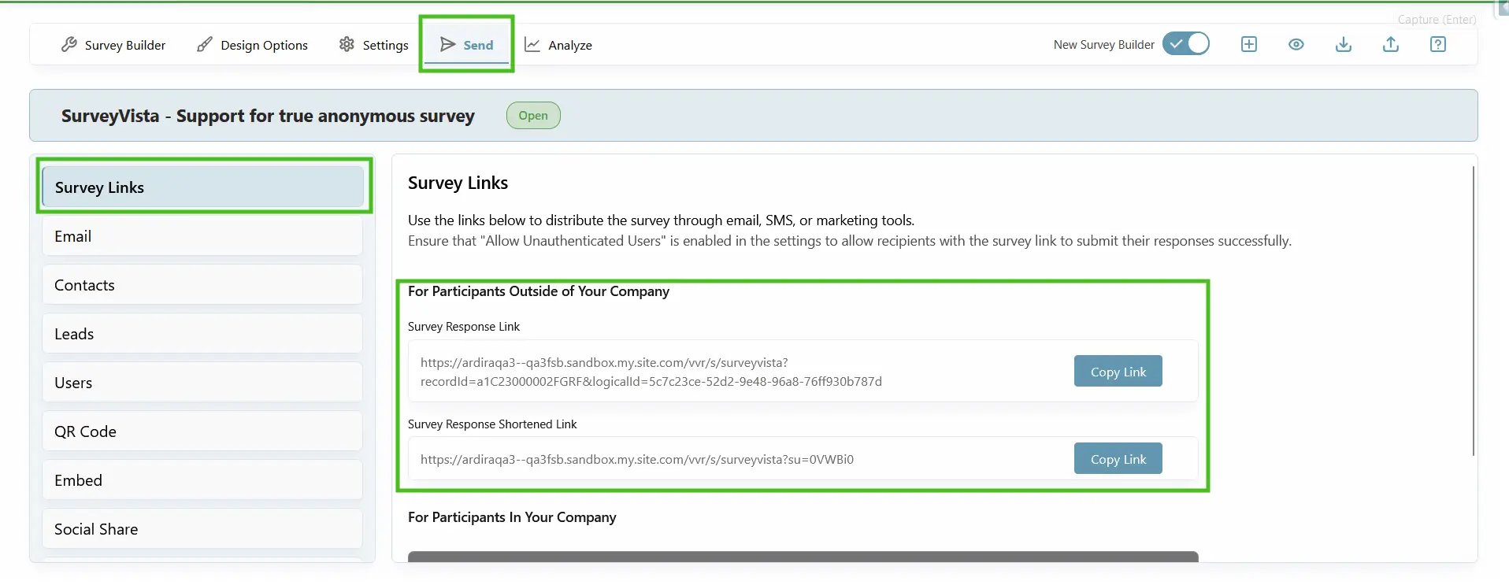Select the Send tab
Screen dimensions: 1509x585
466,45
